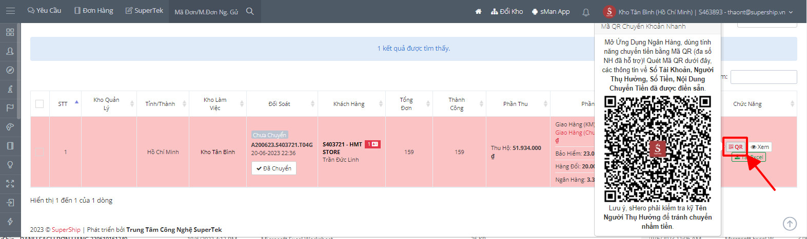807x239 pixels.
Task: Open the Đổi Kho warehouse switcher
Action: [x=507, y=11]
